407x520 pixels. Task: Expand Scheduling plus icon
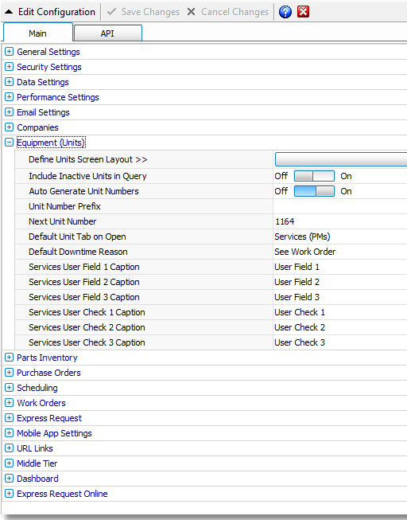click(10, 388)
